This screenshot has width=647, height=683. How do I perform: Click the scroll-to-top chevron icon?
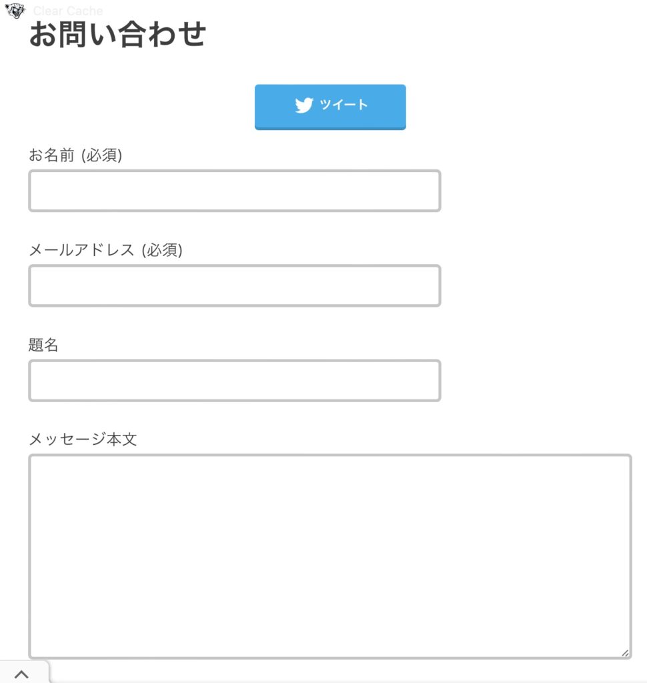21,674
